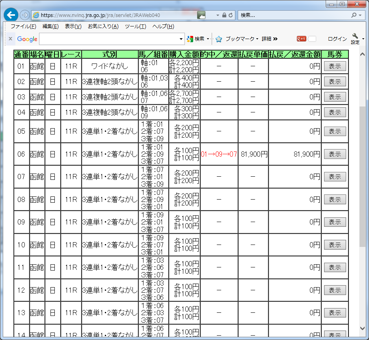The width and height of the screenshot is (369, 340).
Task: Expand 詳細 chevron for more tools
Action: 275,39
